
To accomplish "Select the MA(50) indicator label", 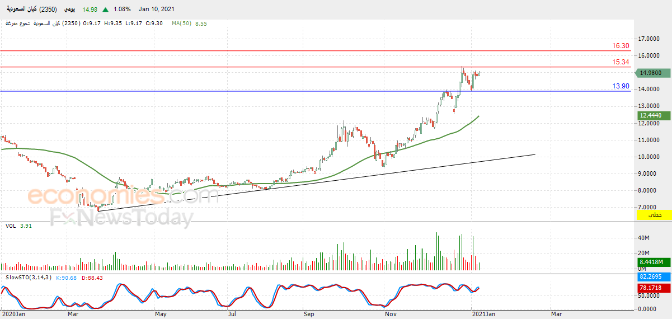I will 182,24.
